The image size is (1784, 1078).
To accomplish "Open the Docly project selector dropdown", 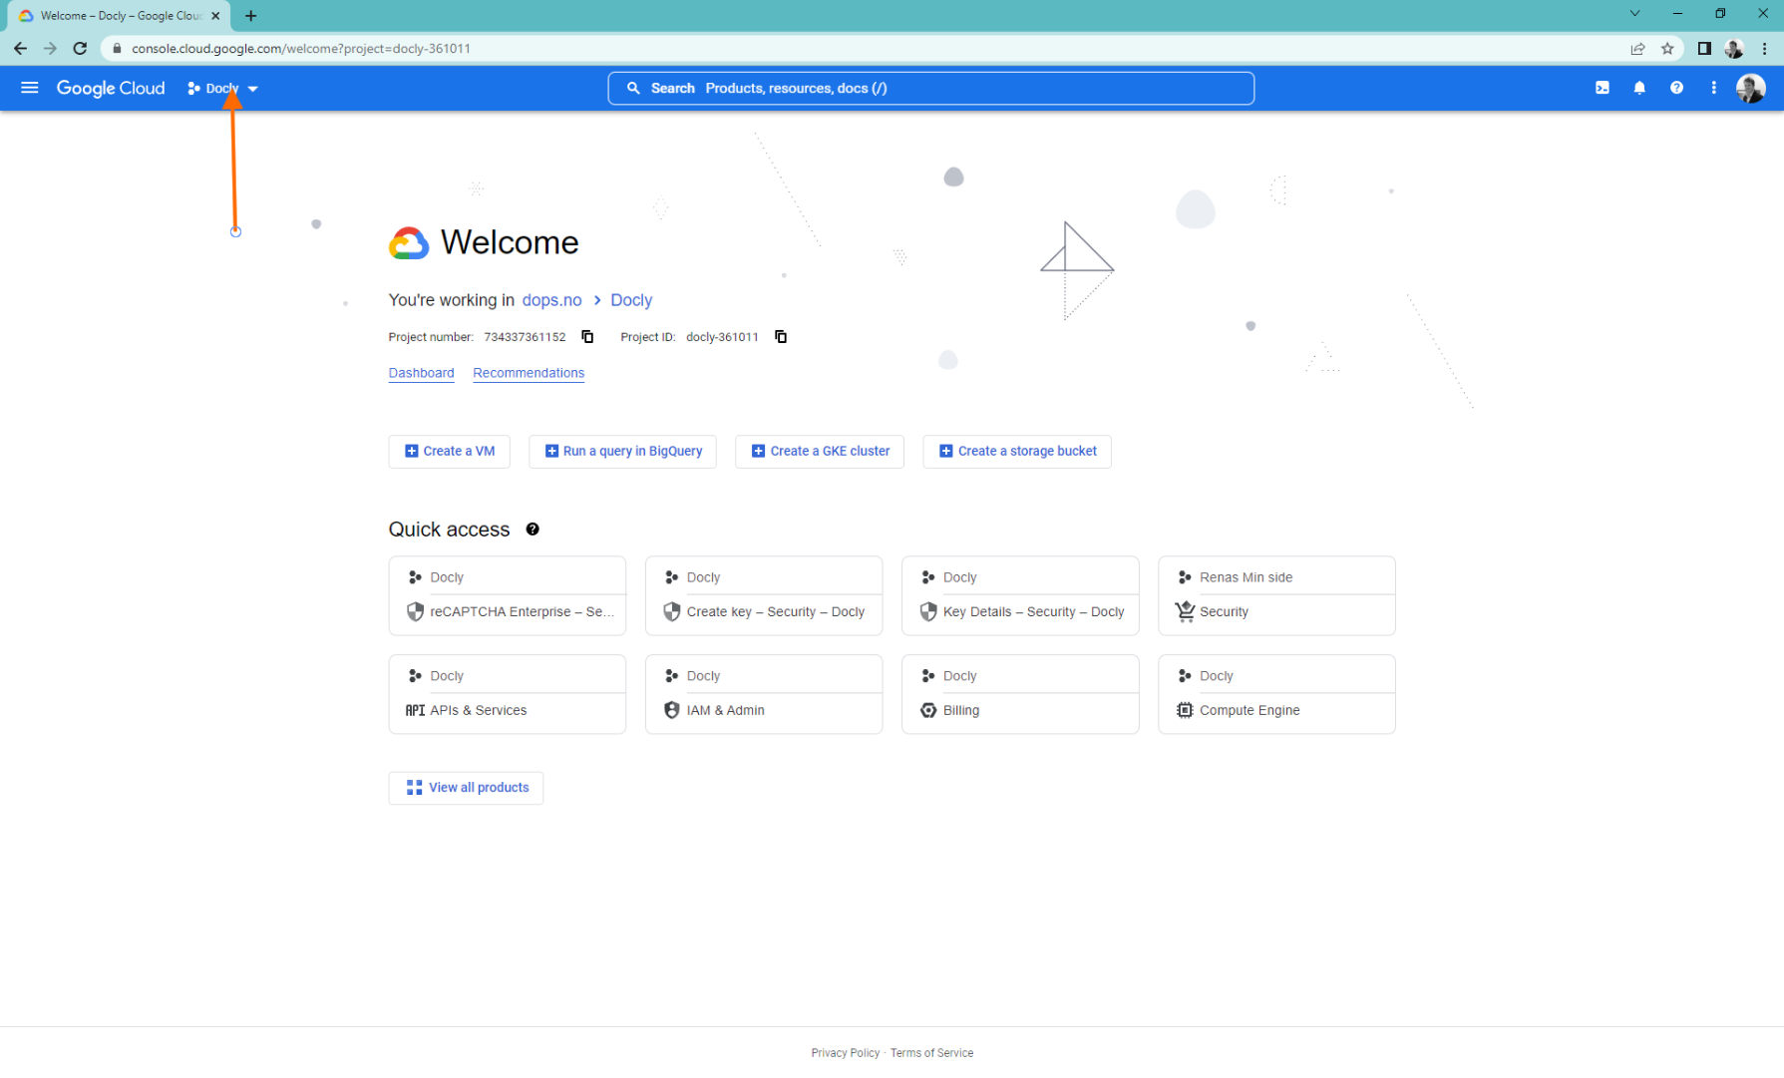I will 221,88.
